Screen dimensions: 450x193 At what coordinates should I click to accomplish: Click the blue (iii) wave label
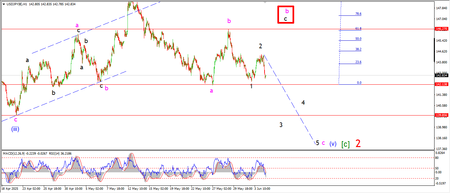pyautogui.click(x=15, y=129)
